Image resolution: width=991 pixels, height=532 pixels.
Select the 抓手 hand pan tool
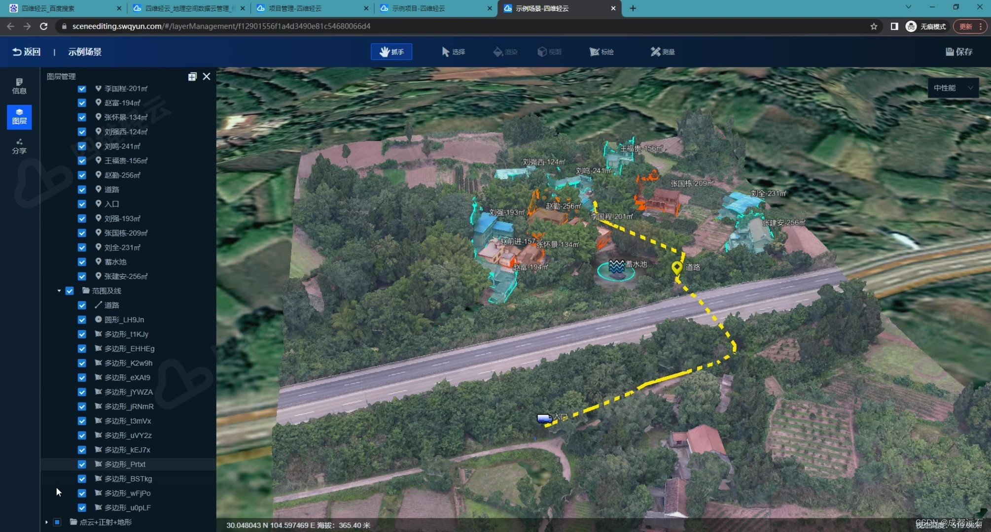click(x=391, y=52)
